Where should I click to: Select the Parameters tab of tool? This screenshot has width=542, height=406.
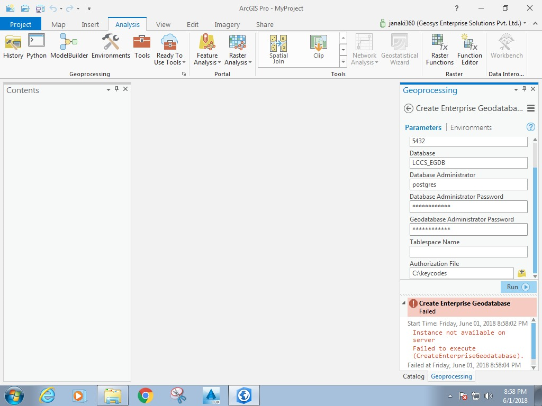pos(423,127)
